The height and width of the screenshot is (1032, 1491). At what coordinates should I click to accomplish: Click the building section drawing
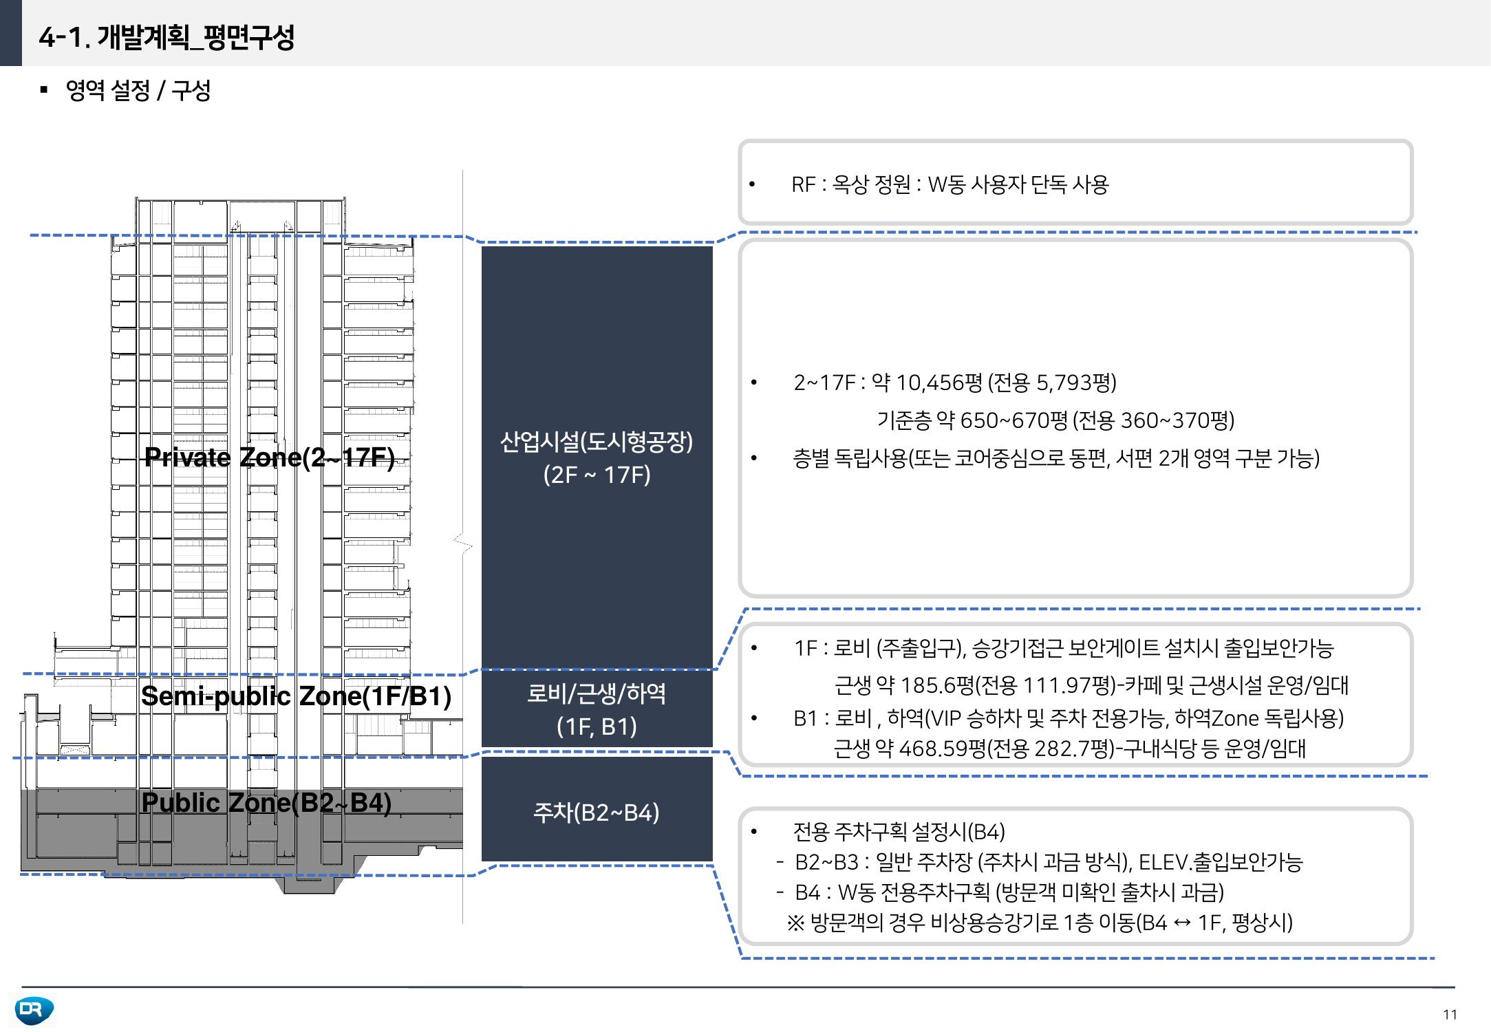(242, 545)
